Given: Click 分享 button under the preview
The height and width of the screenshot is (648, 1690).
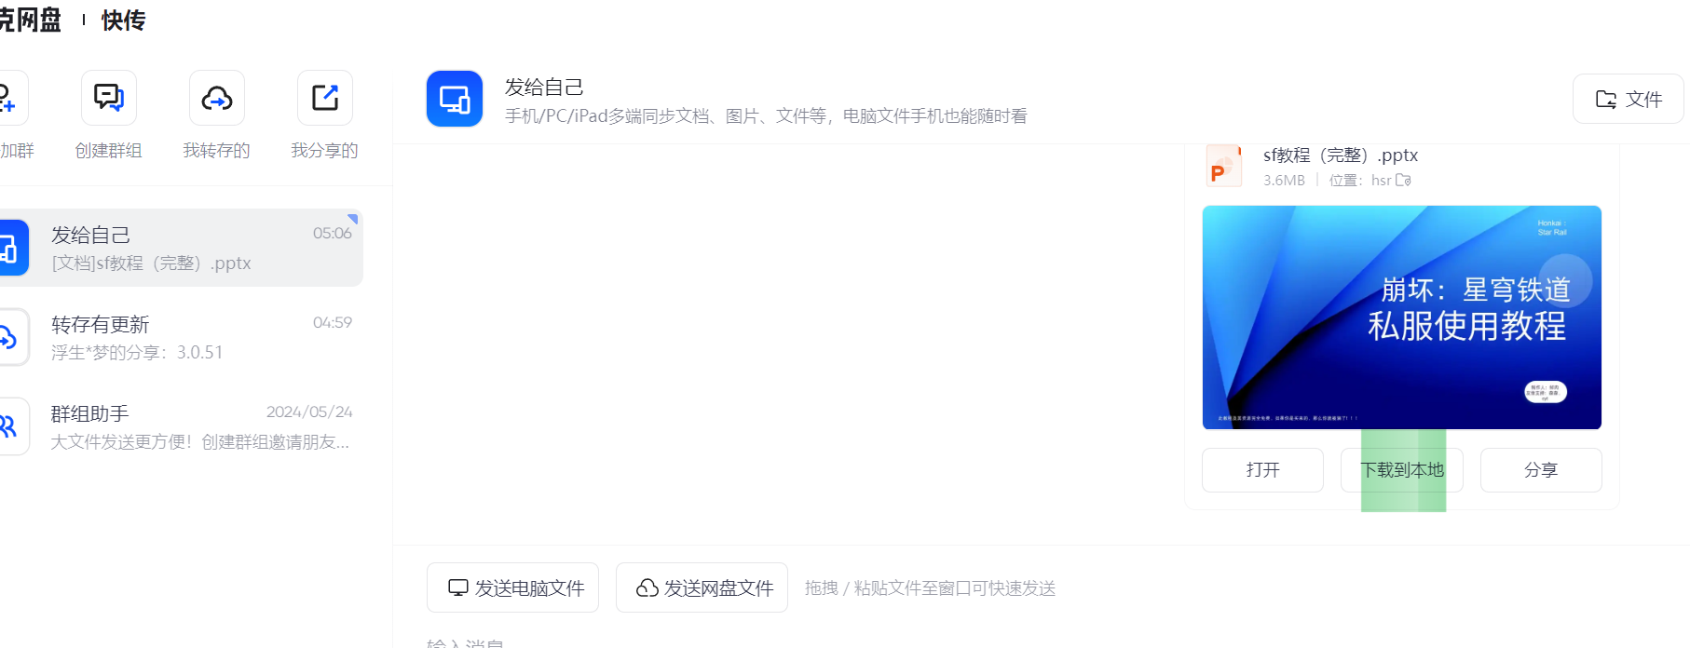Looking at the screenshot, I should pos(1541,470).
